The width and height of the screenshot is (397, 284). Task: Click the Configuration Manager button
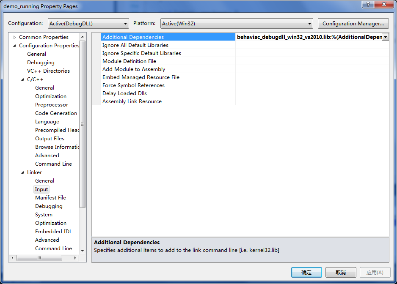pyautogui.click(x=353, y=24)
